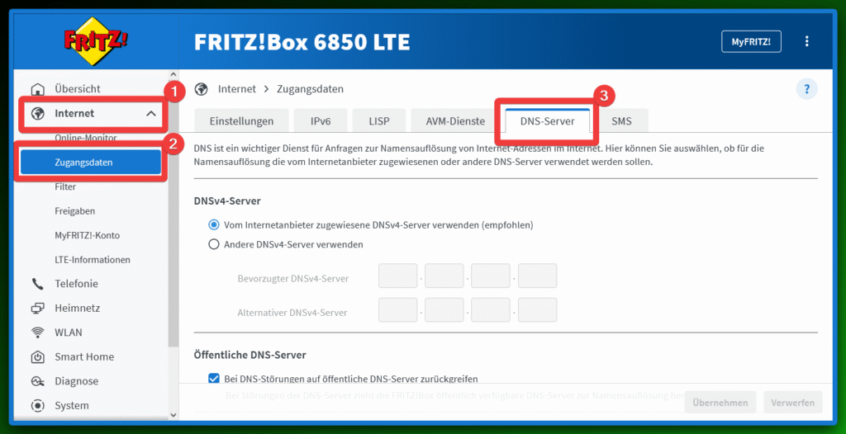Select provider-assigned DNSv4 servers radio option
Viewport: 846px width, 434px height.
click(x=214, y=224)
